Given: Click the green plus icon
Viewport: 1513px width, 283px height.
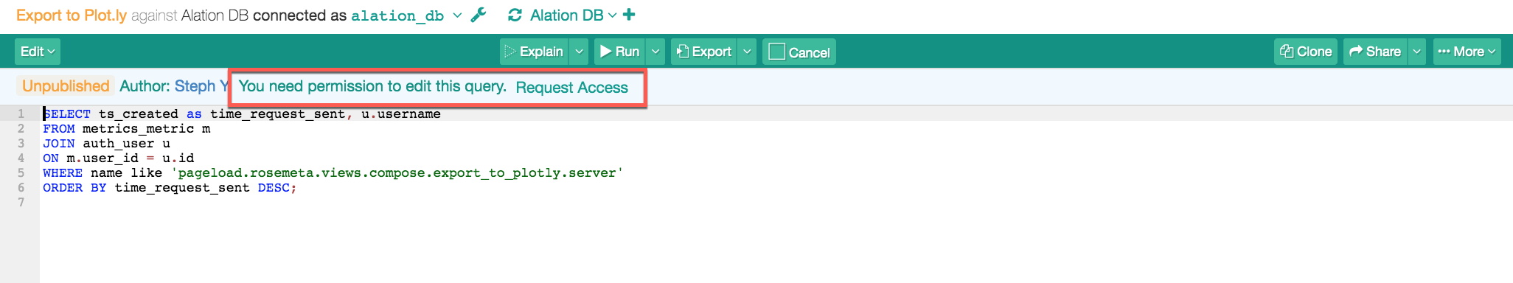Looking at the screenshot, I should (x=629, y=14).
